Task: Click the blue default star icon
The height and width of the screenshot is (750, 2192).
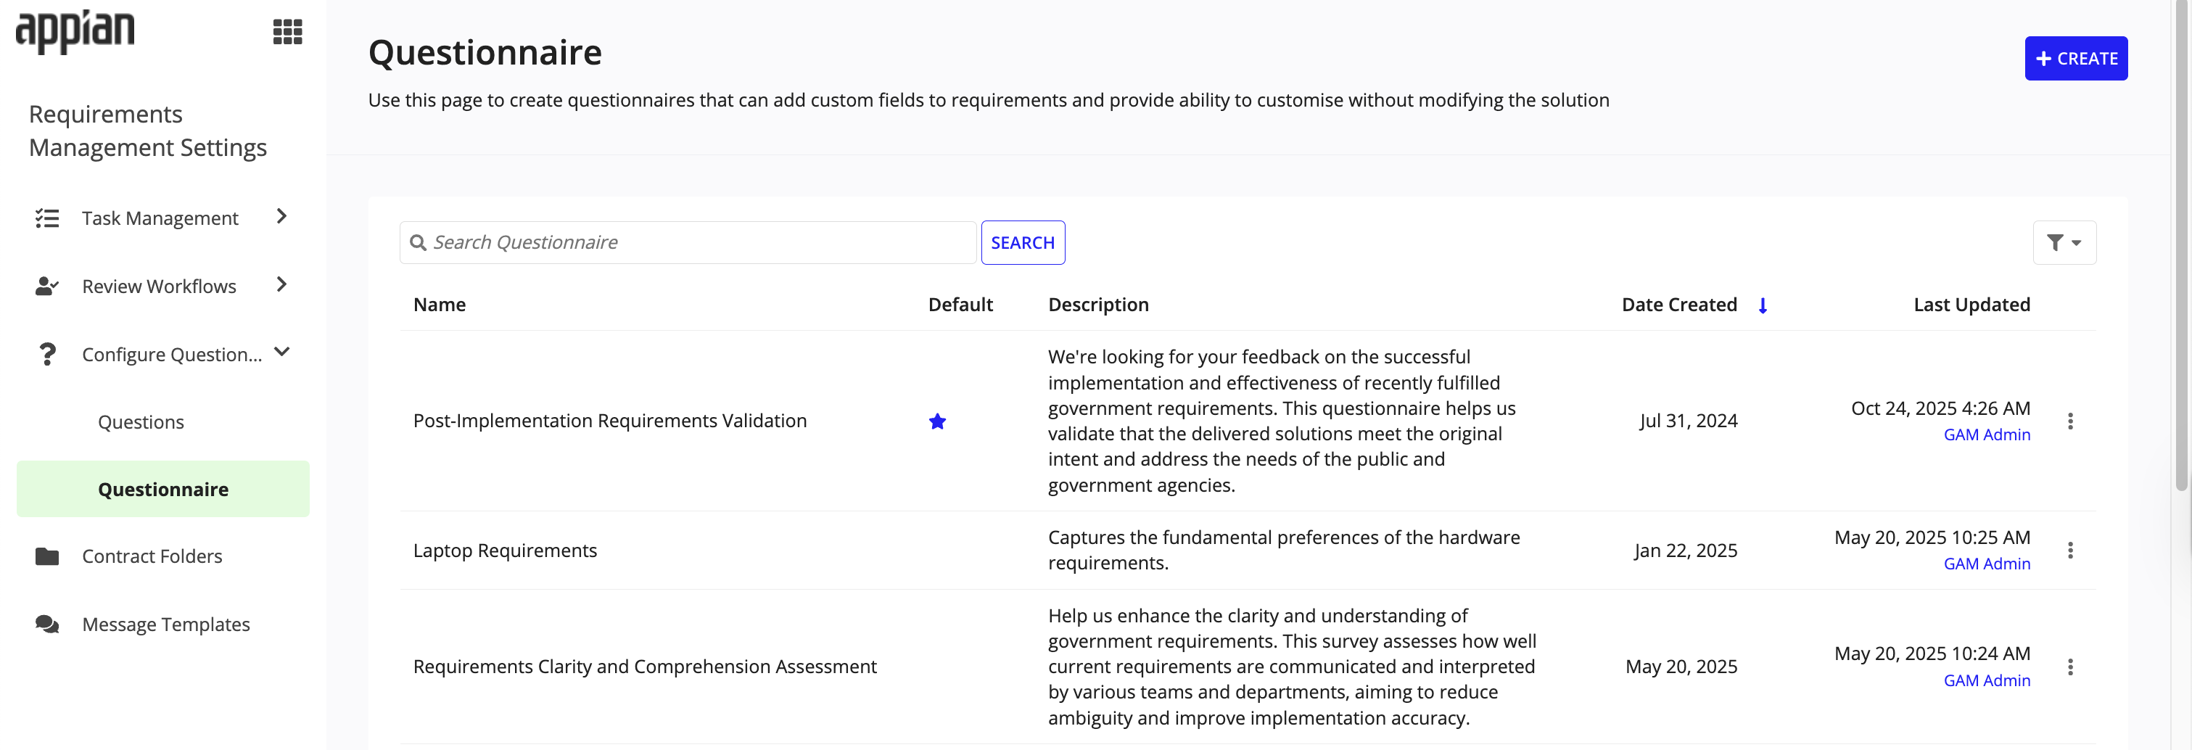Action: [938, 421]
